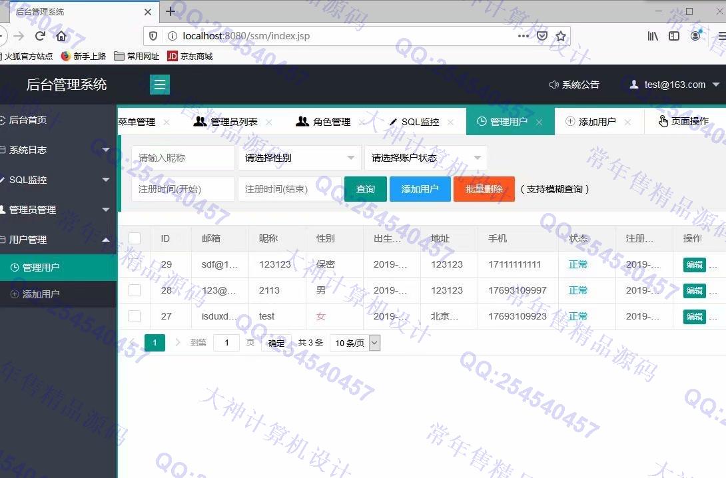Collapse 用户管理 sidebar menu
726x478 pixels.
pyautogui.click(x=58, y=240)
